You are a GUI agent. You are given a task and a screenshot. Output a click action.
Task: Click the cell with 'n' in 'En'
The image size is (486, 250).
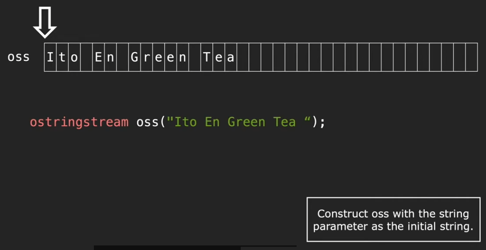[x=111, y=57]
